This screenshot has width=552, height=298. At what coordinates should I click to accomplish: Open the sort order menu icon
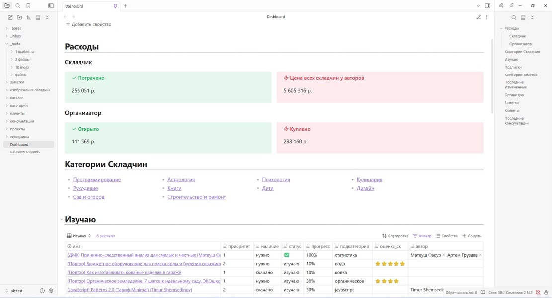[x=29, y=17]
